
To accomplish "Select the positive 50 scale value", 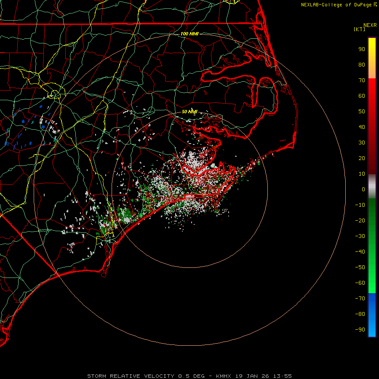I will pos(362,112).
